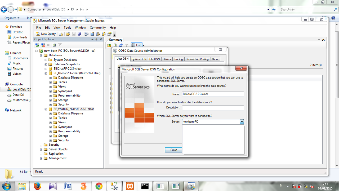Open XAMPP from the taskbar
The image size is (339, 191).
[x=130, y=186]
